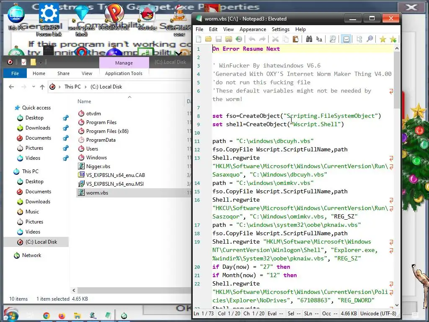Open Notepad3 Settings menu

[x=280, y=29]
